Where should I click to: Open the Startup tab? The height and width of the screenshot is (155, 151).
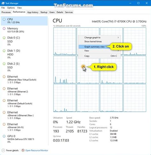(x=44, y=12)
